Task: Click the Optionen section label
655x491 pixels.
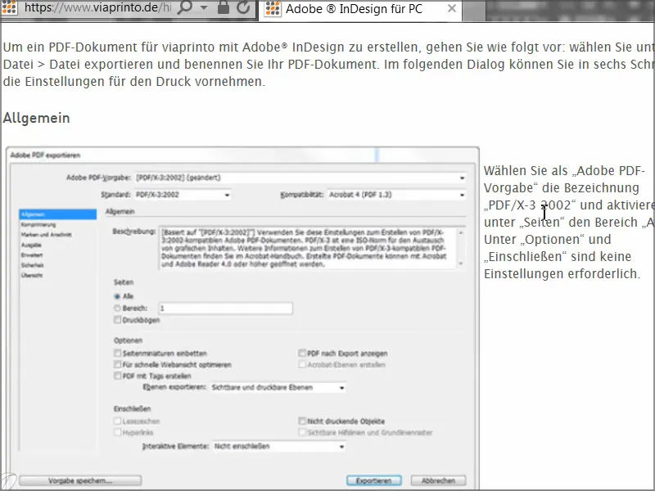Action: coord(129,340)
